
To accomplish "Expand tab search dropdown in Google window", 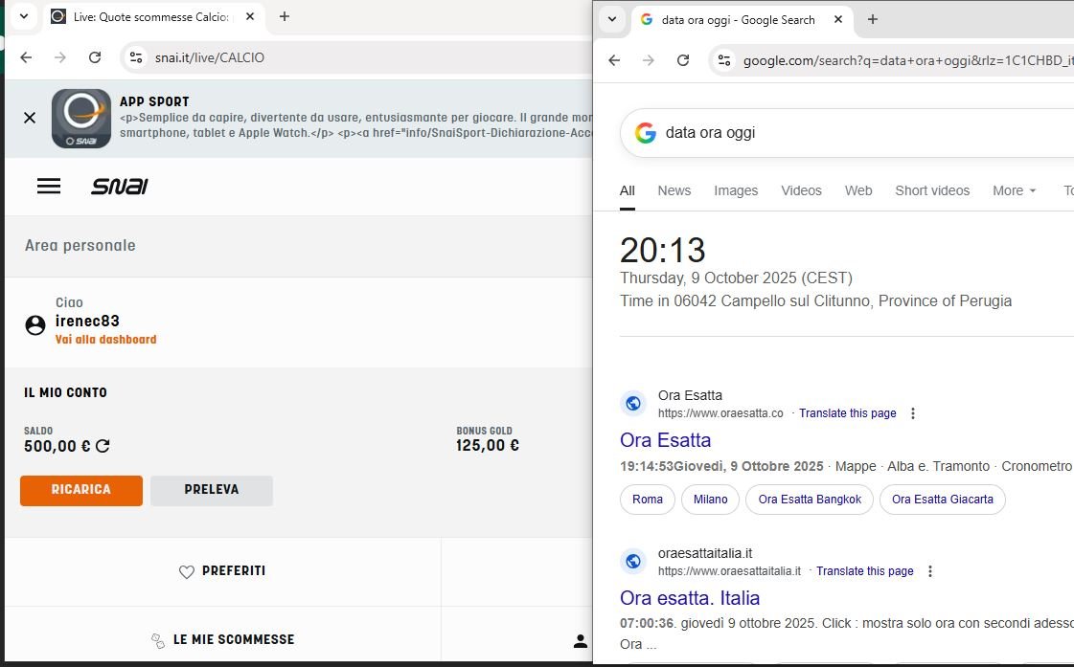I will (612, 19).
